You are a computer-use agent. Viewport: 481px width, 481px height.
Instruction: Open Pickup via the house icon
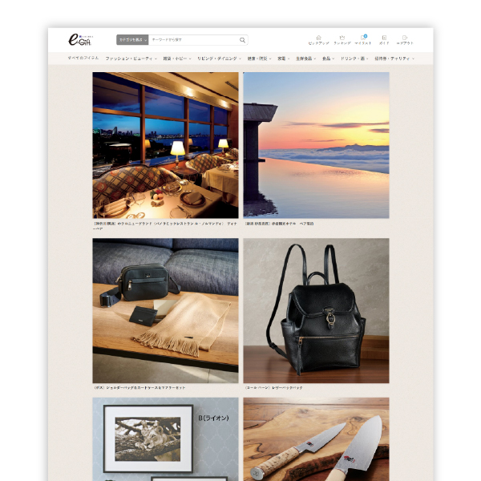pos(318,39)
